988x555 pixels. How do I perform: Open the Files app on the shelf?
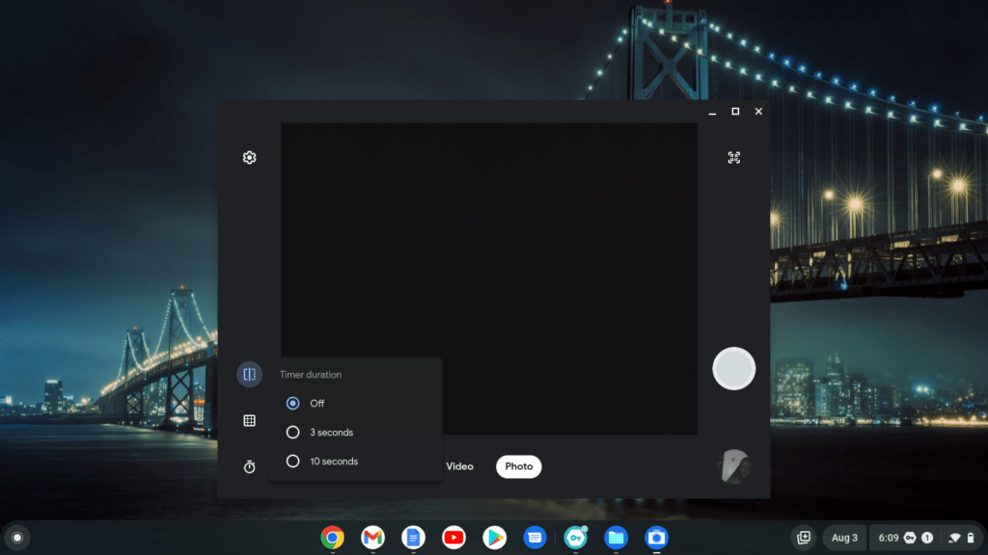click(x=615, y=538)
